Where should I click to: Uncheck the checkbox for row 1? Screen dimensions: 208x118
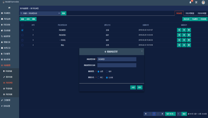coord(22,30)
